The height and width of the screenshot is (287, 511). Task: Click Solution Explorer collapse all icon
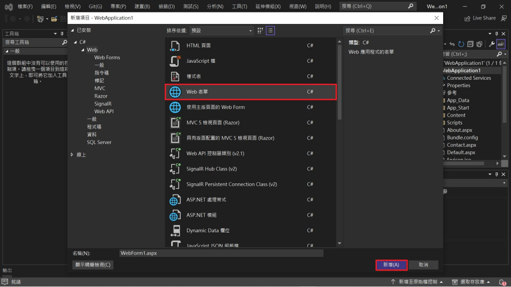(470, 44)
